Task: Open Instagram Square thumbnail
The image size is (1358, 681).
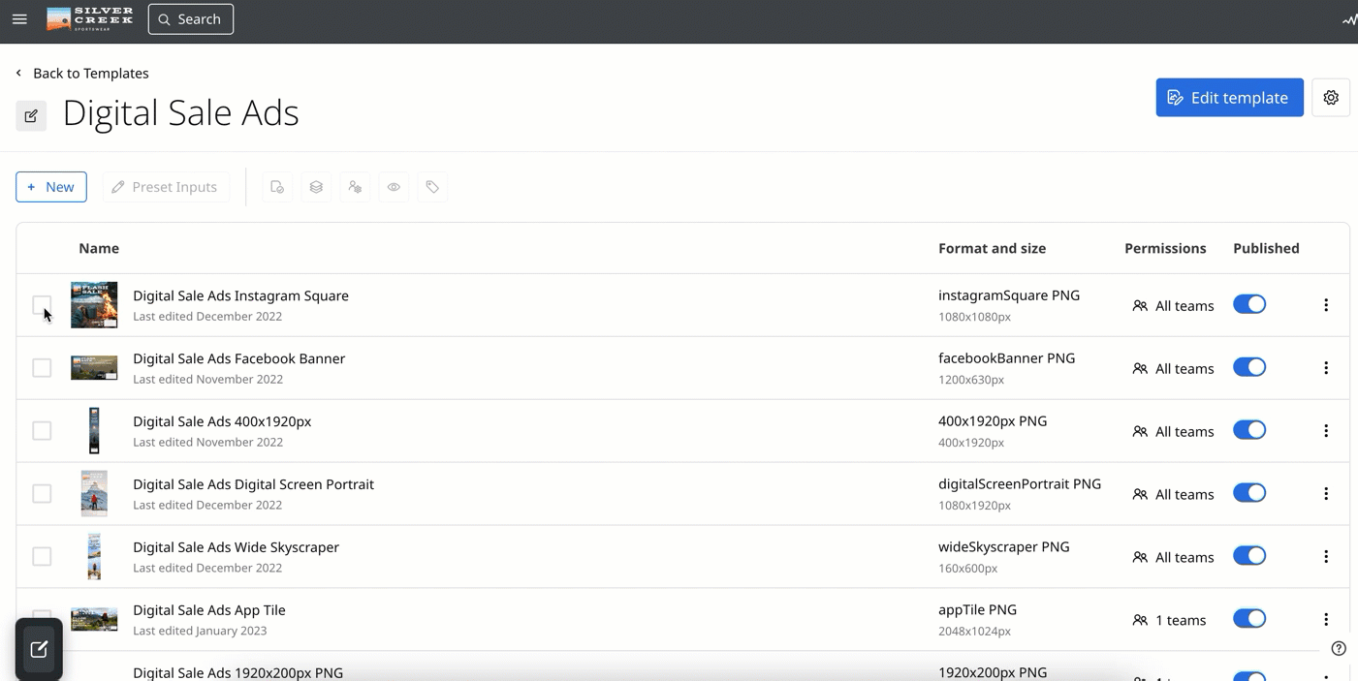Action: pyautogui.click(x=94, y=305)
